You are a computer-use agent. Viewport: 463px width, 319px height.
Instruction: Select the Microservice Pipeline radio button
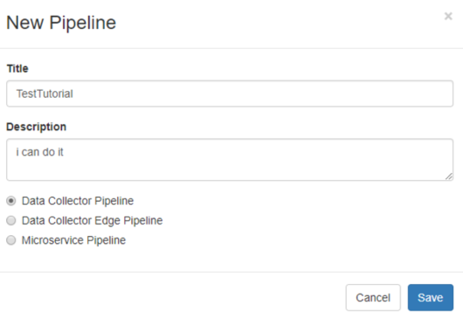tap(11, 240)
